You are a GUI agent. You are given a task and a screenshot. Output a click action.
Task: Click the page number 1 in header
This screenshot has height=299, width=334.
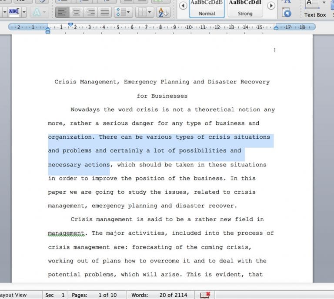274,50
